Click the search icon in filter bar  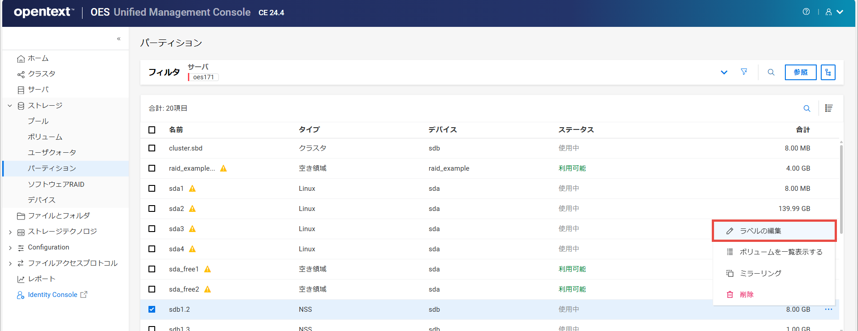(771, 72)
